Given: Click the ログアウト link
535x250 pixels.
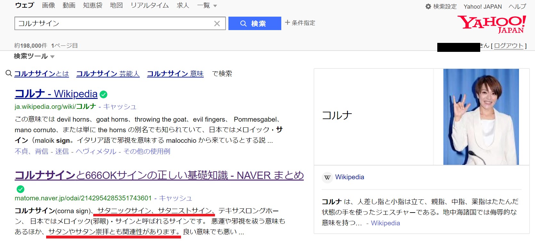Looking at the screenshot, I should (x=509, y=46).
